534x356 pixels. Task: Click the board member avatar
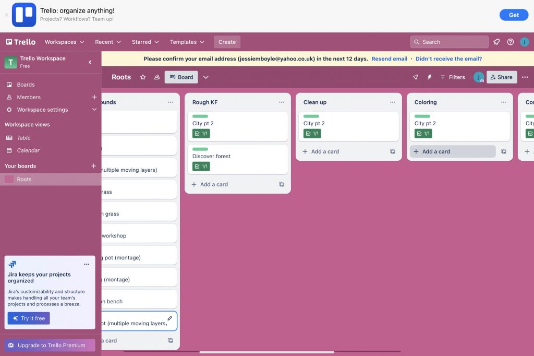[479, 77]
